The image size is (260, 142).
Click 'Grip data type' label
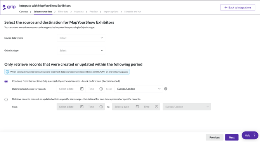coord(11,50)
